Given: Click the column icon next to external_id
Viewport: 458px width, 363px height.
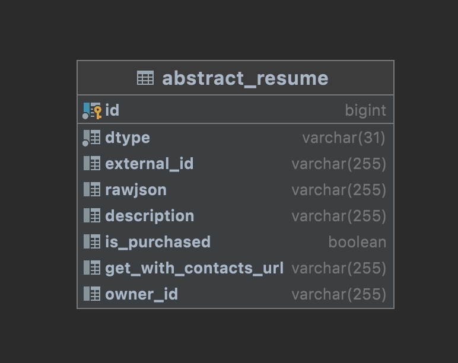Looking at the screenshot, I should tap(92, 163).
